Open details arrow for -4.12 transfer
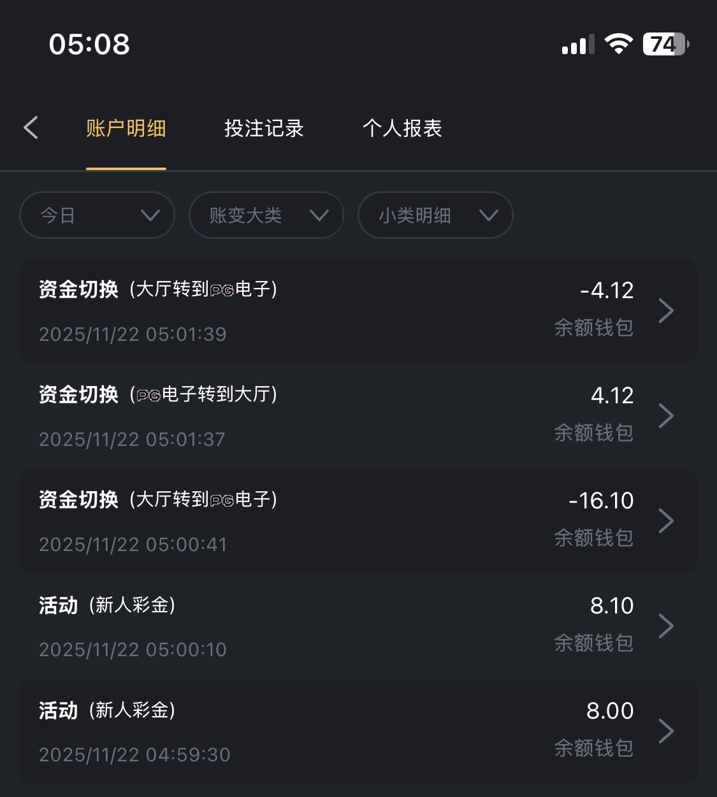Image resolution: width=717 pixels, height=797 pixels. pyautogui.click(x=666, y=311)
